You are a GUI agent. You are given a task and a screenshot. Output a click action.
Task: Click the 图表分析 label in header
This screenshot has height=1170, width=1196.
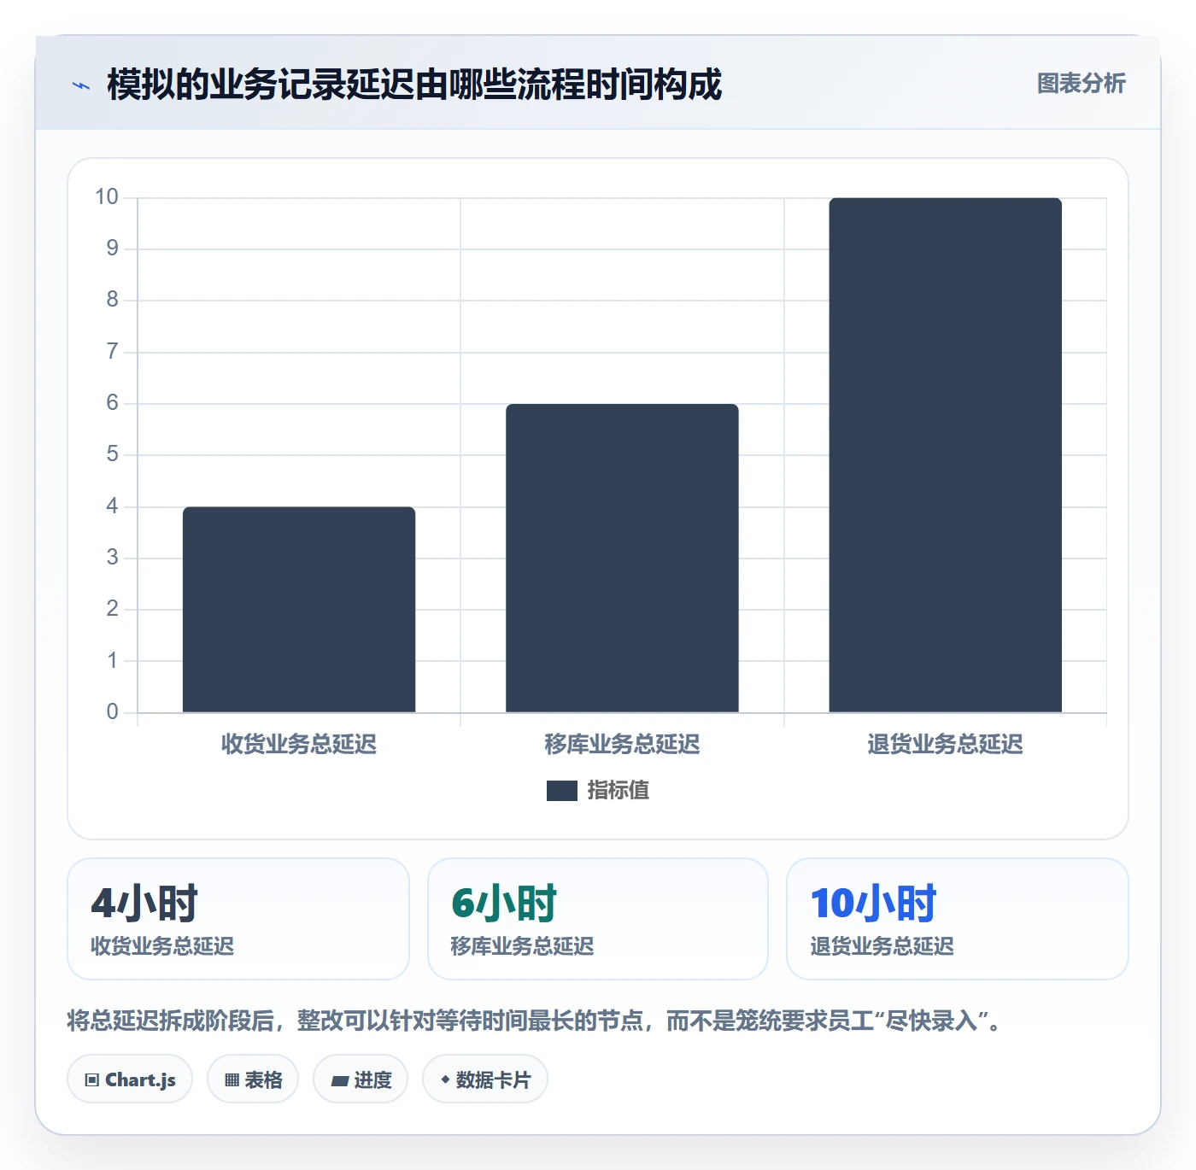1081,84
